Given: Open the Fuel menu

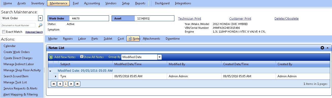Looking at the screenshot, I should coord(76,3).
